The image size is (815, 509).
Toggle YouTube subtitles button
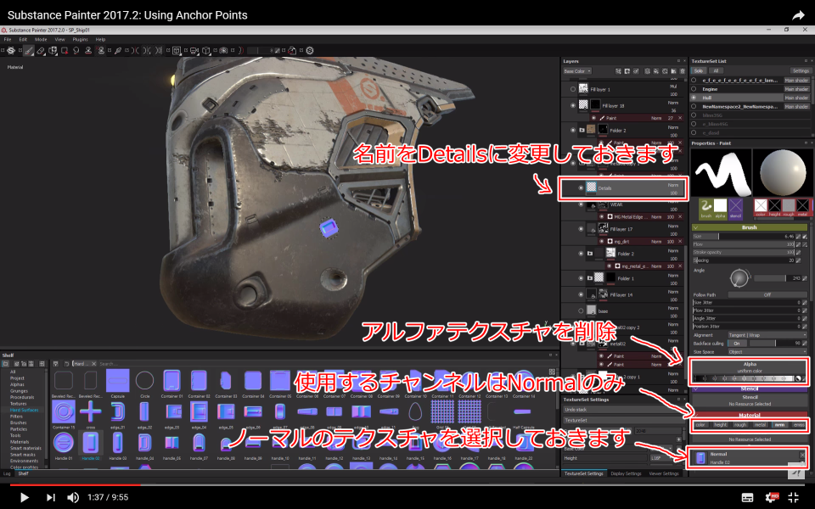pyautogui.click(x=747, y=497)
